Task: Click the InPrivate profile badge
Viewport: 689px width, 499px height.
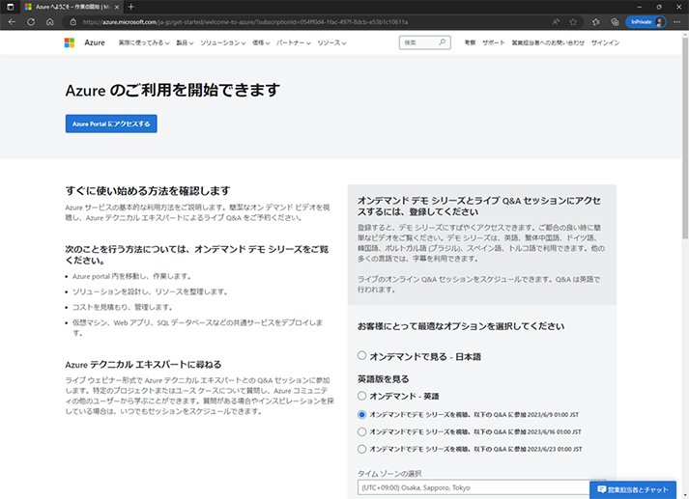Action: click(646, 22)
